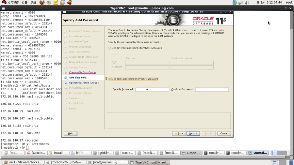This screenshot has height=165, width=294.
Task: Click the yellow hint bulb icon
Action: pos(106,79)
